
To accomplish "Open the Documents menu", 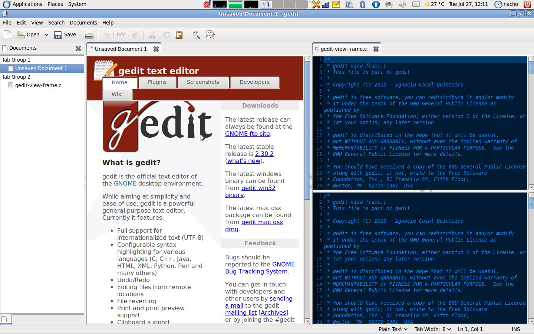I will [83, 23].
